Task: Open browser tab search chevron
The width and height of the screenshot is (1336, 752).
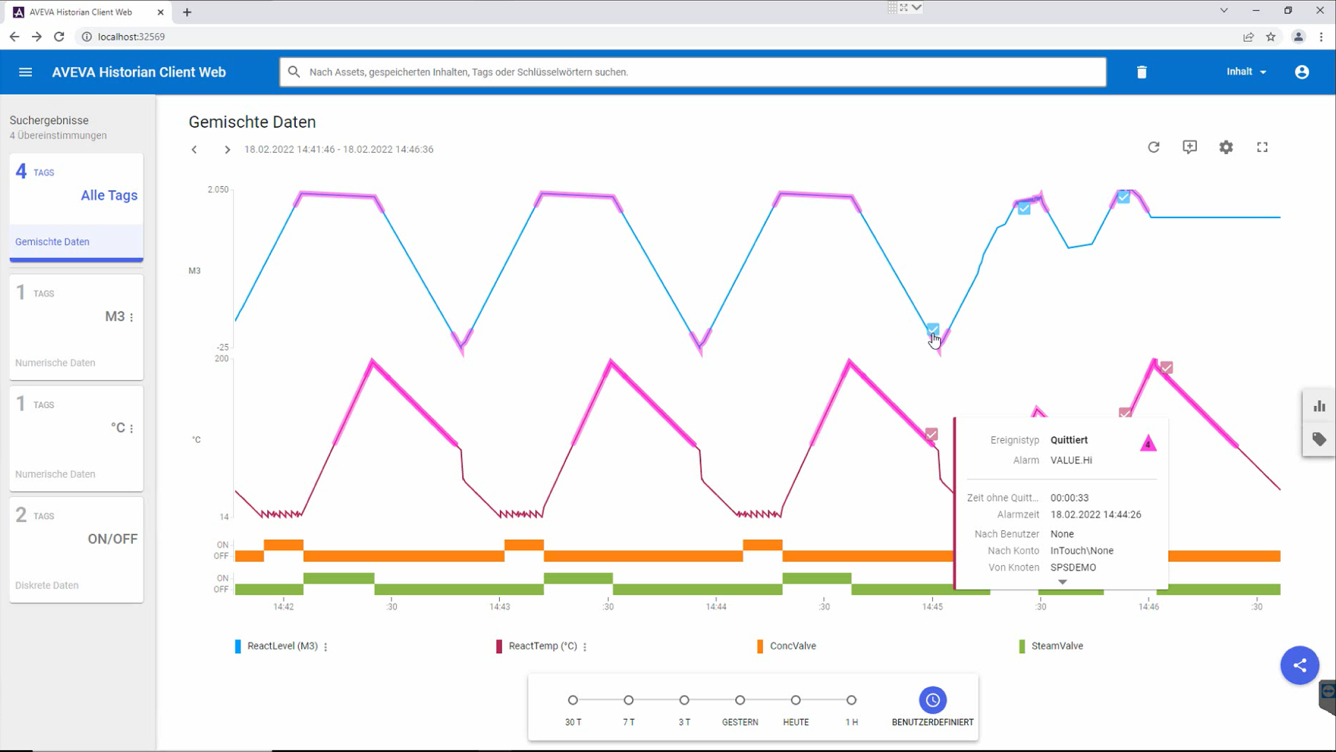Action: click(x=1224, y=10)
